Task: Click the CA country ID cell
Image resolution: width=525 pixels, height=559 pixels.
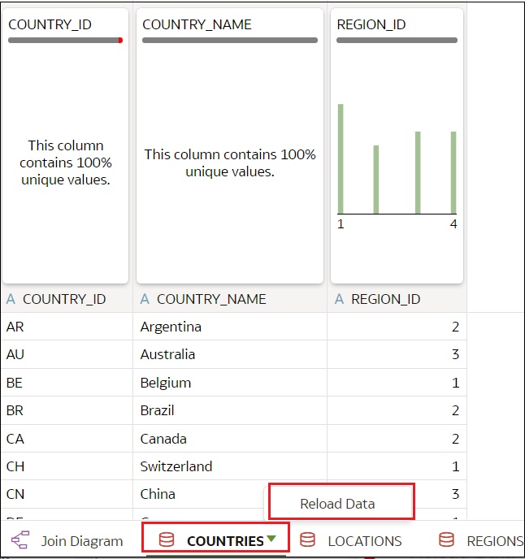Action: [67, 439]
